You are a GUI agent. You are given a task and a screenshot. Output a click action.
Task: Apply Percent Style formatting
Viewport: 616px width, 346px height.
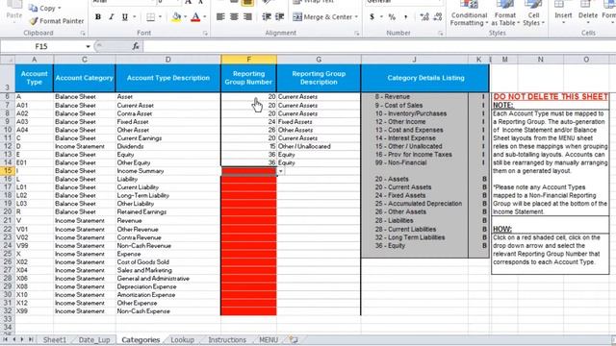click(x=392, y=17)
